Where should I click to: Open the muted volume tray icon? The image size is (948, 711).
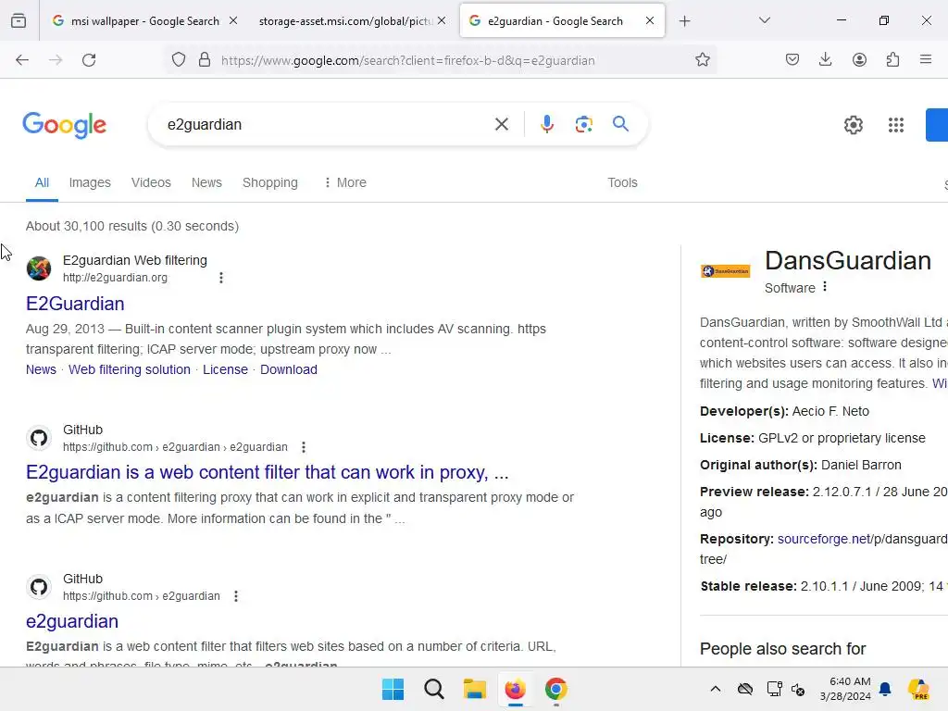[798, 689]
